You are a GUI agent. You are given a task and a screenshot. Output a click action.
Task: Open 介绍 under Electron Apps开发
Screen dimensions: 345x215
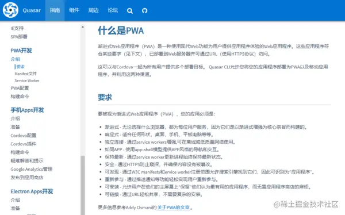coord(15,200)
